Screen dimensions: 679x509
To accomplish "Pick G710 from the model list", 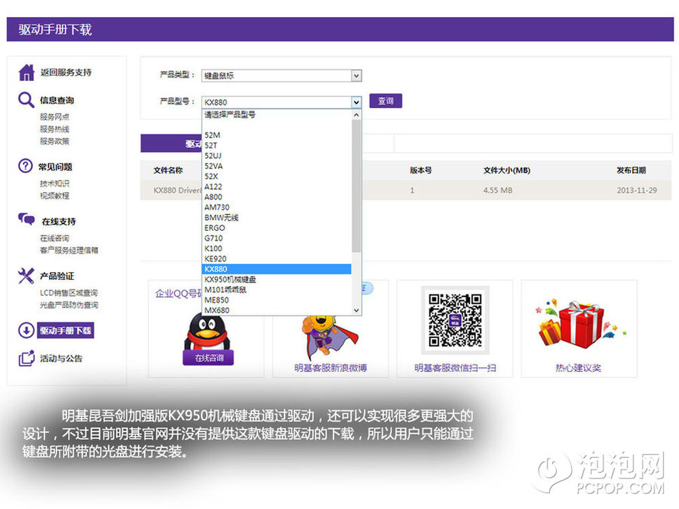I will click(x=277, y=238).
